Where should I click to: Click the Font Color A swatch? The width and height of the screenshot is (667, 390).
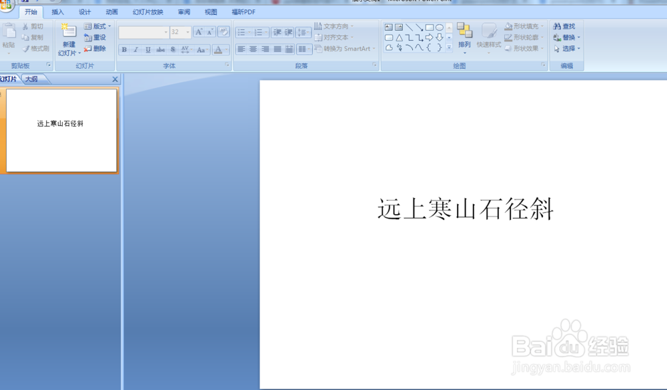tap(218, 50)
